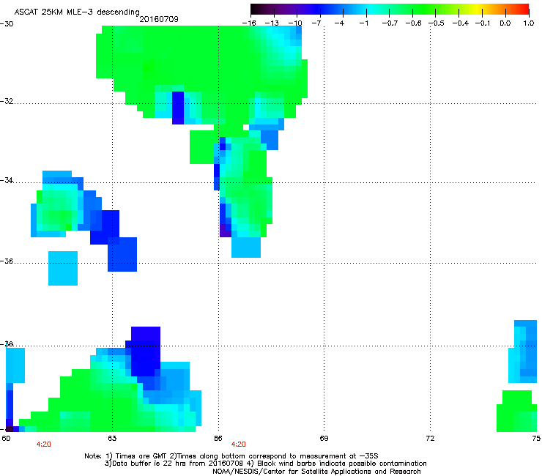Click the -32 latitude axis label
The height and width of the screenshot is (476, 542).
click(x=7, y=101)
